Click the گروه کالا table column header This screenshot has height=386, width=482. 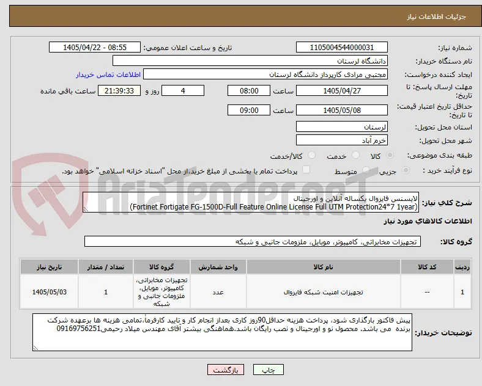click(x=161, y=267)
